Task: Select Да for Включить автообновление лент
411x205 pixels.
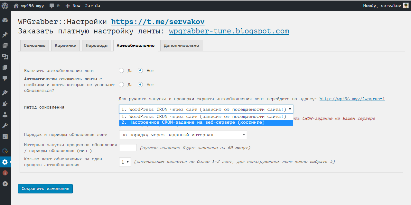Action: click(x=121, y=70)
